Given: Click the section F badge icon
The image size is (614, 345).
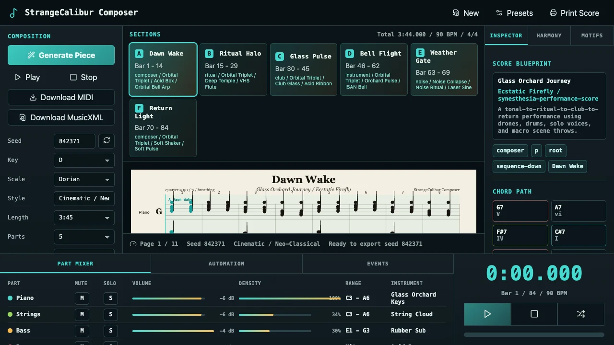Looking at the screenshot, I should (x=139, y=108).
